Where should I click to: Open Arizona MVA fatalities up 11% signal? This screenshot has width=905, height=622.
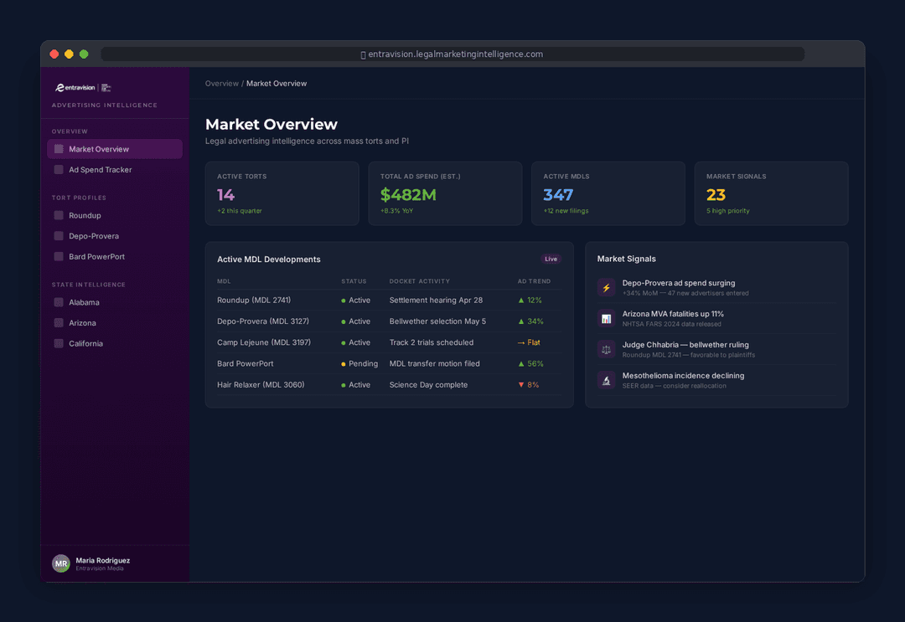coord(716,318)
